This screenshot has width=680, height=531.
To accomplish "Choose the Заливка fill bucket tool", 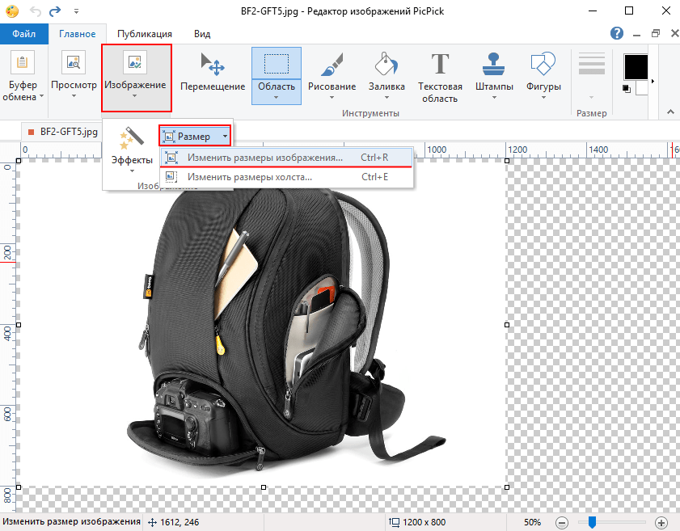I will (x=386, y=73).
